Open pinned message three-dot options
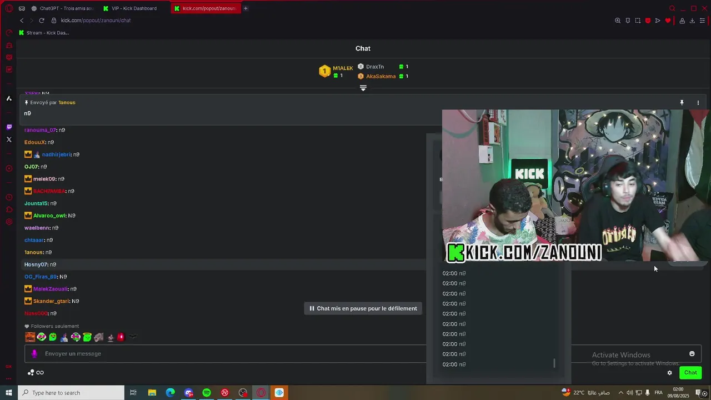The height and width of the screenshot is (400, 711). [698, 103]
